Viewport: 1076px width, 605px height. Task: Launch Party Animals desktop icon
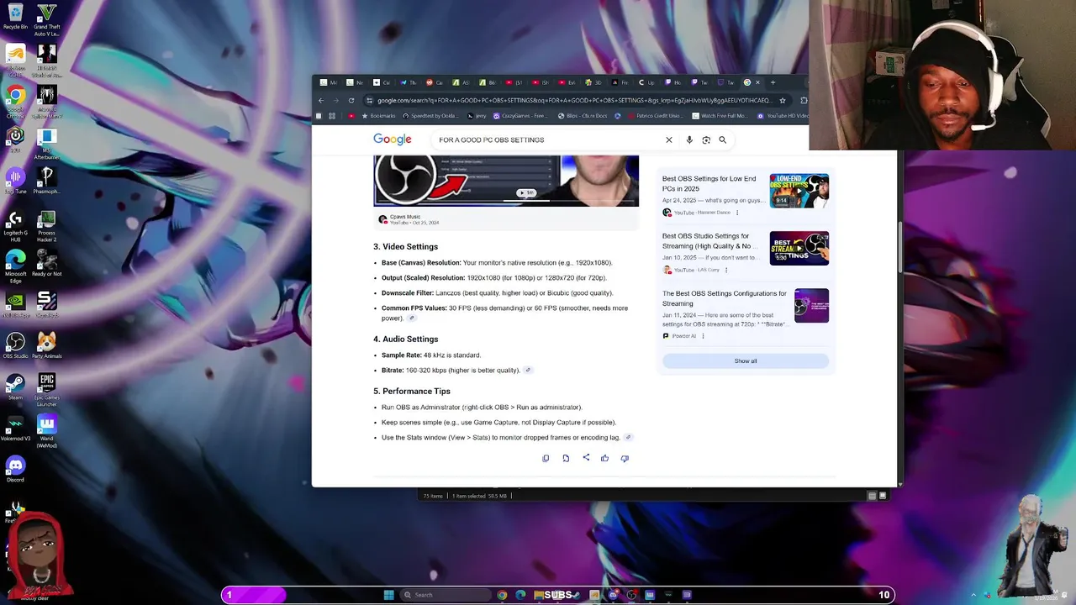click(x=47, y=345)
